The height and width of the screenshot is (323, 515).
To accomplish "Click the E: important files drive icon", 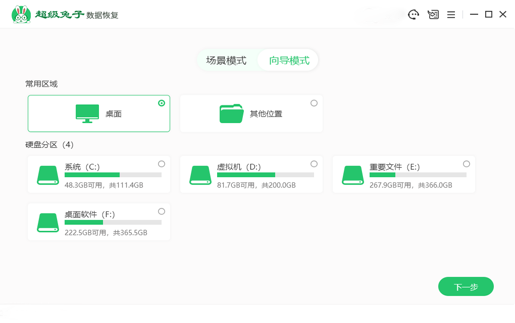I will pos(353,174).
